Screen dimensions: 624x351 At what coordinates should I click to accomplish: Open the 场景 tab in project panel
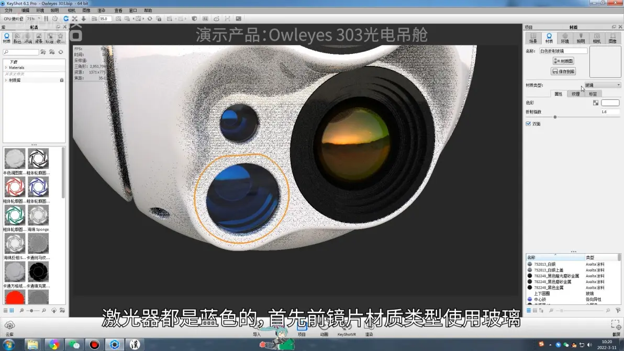533,38
